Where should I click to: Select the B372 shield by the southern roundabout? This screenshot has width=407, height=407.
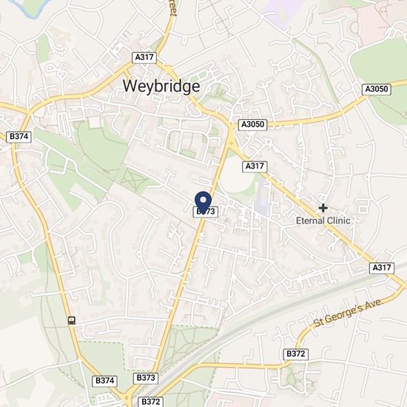pyautogui.click(x=150, y=402)
